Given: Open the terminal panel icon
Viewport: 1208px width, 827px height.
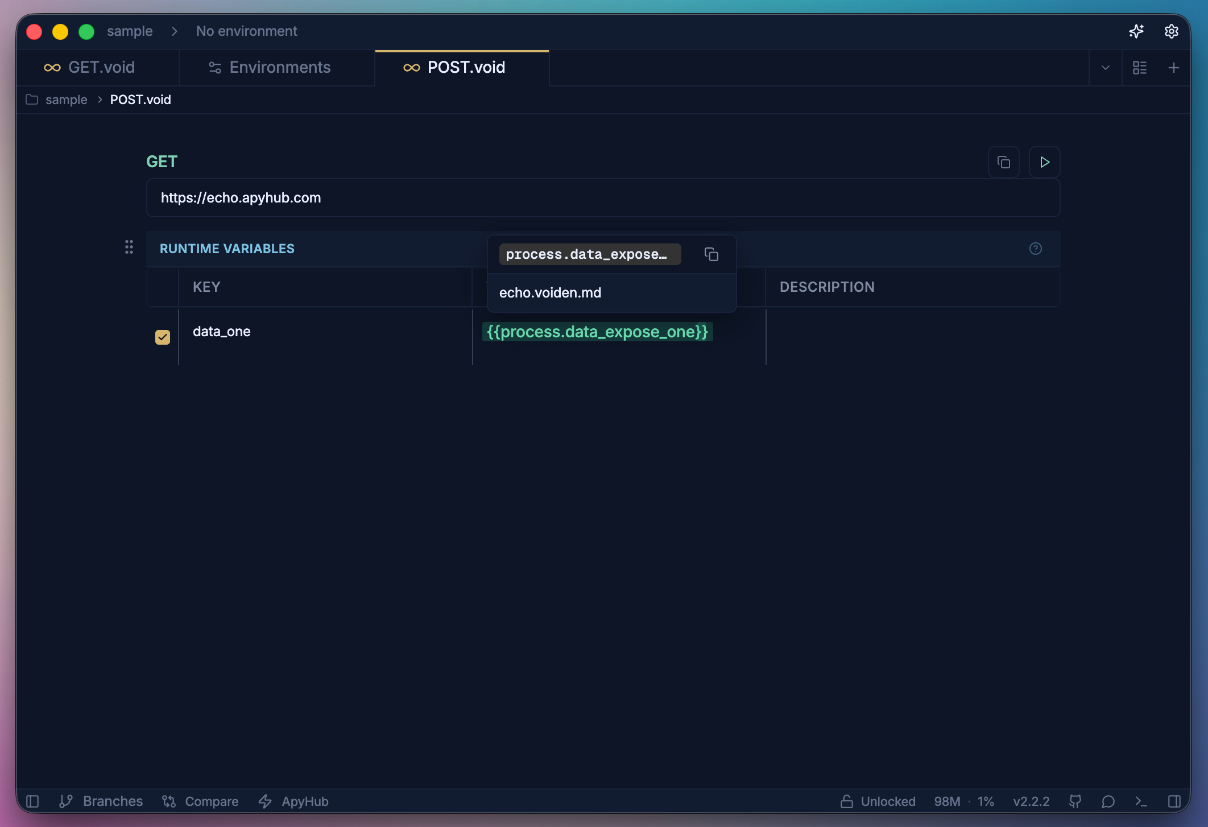Looking at the screenshot, I should point(1141,801).
